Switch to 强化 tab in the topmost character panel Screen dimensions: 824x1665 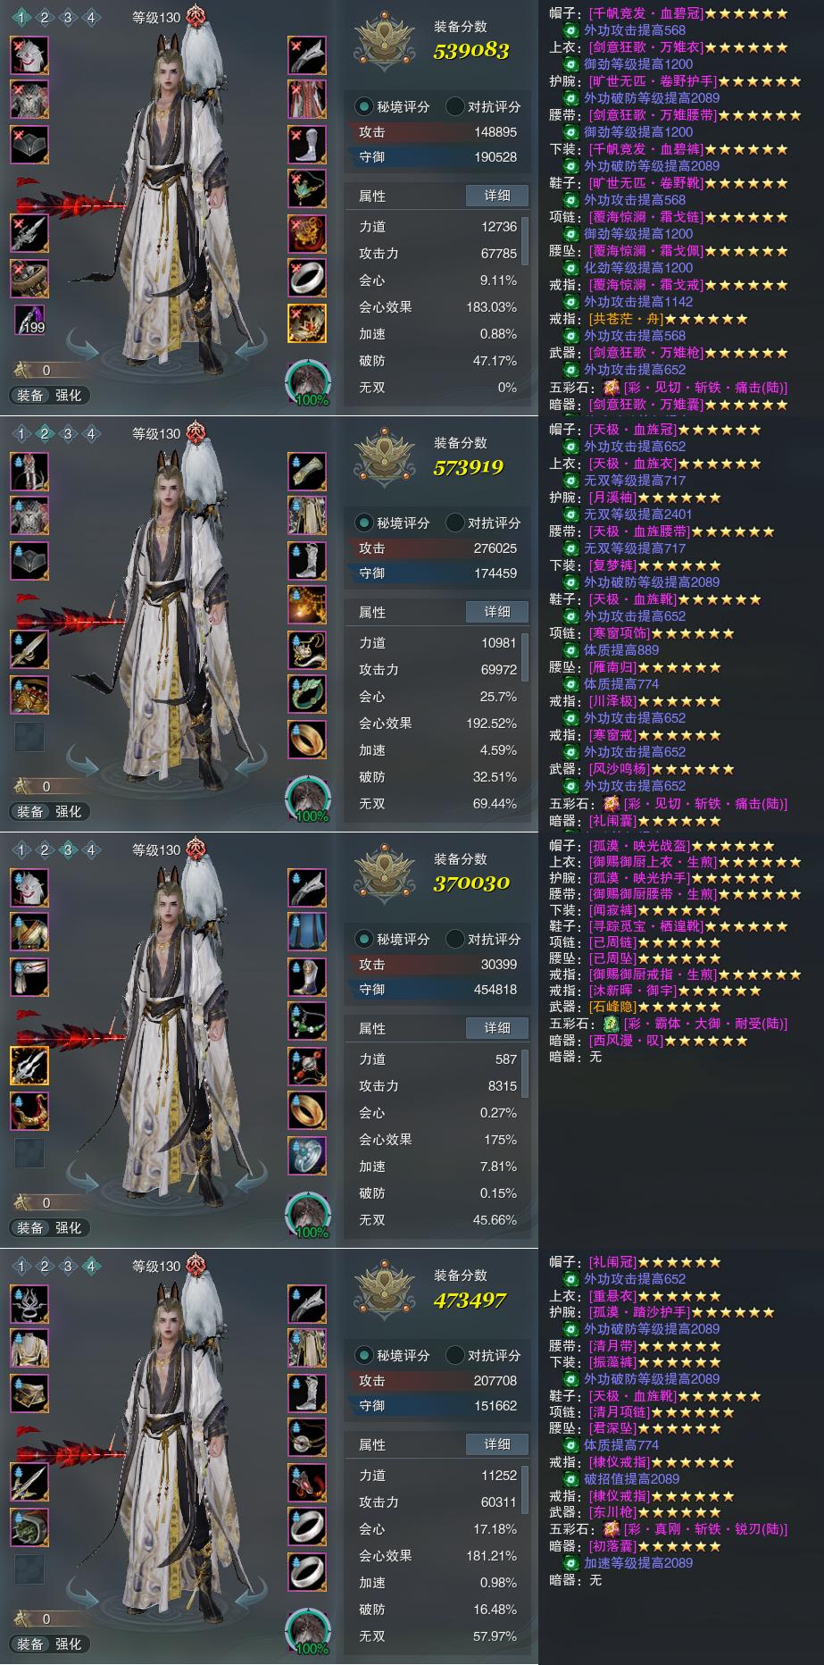click(x=69, y=395)
